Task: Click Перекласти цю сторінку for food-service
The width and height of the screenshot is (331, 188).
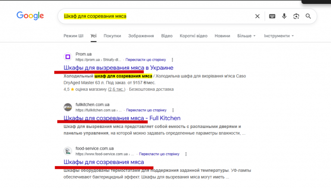Action: tap(159, 154)
